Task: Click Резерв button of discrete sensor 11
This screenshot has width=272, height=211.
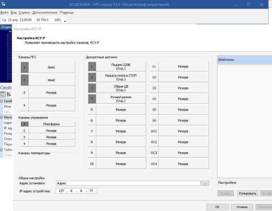Action: (184, 66)
